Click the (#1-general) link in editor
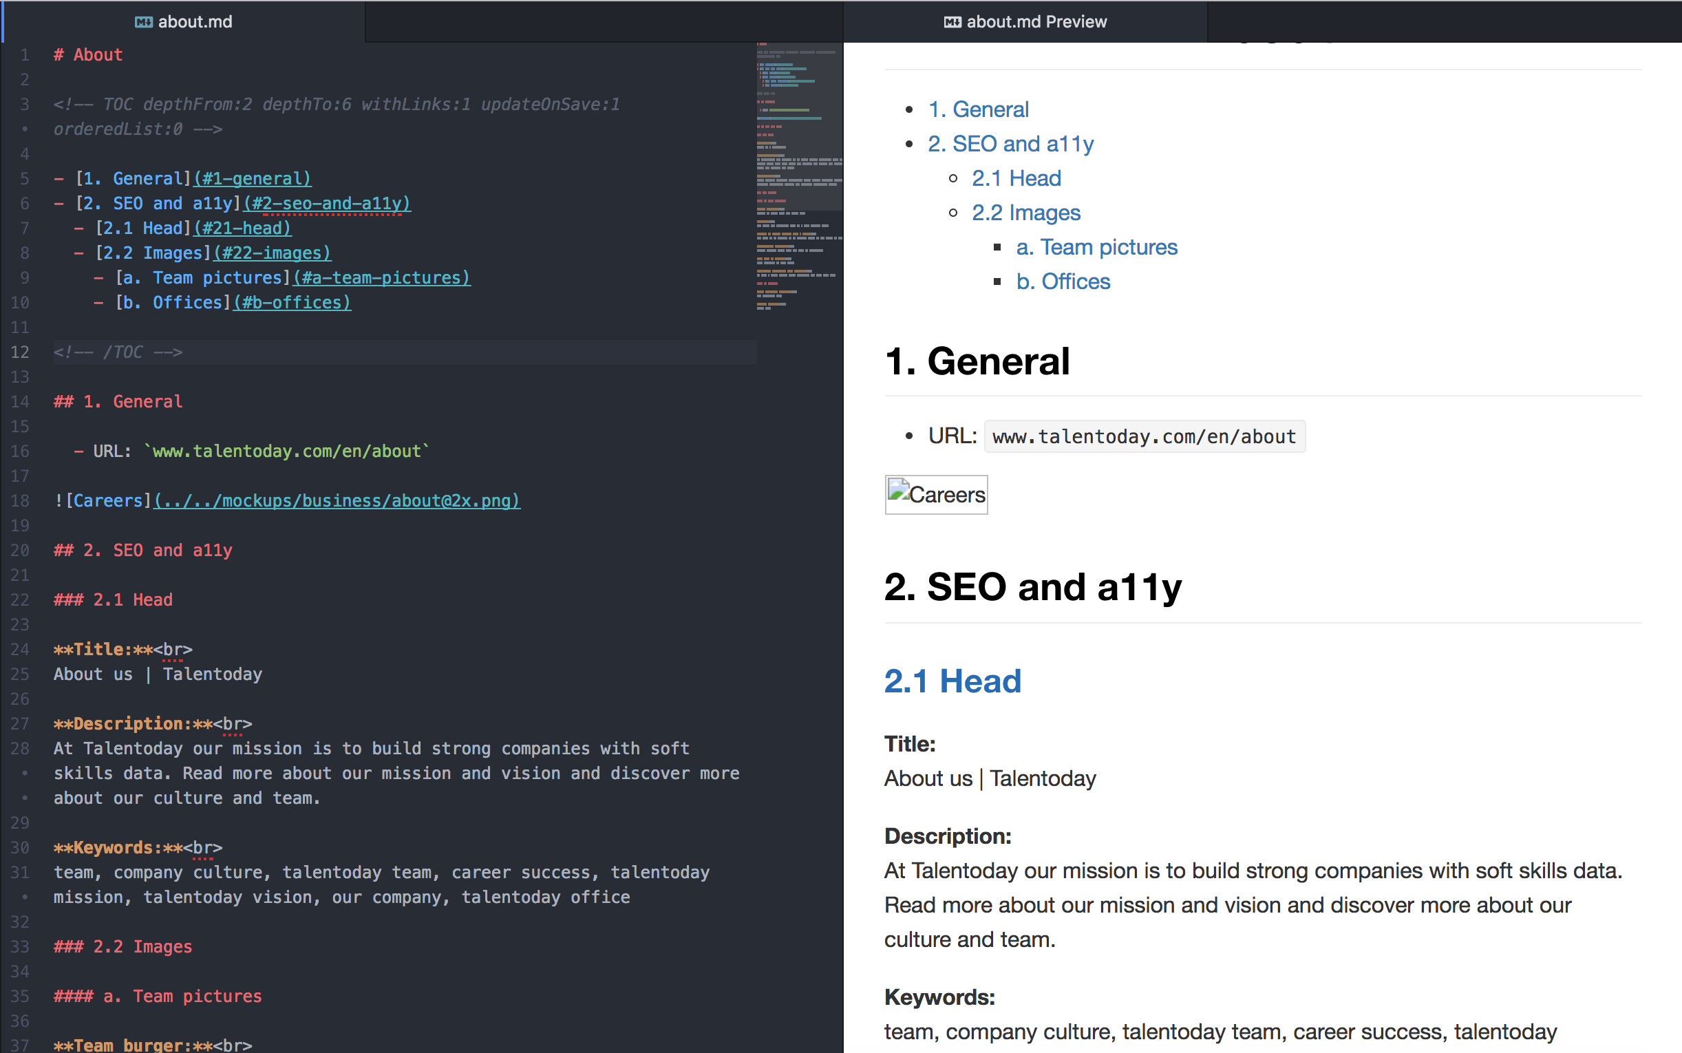1682x1053 pixels. [x=252, y=179]
